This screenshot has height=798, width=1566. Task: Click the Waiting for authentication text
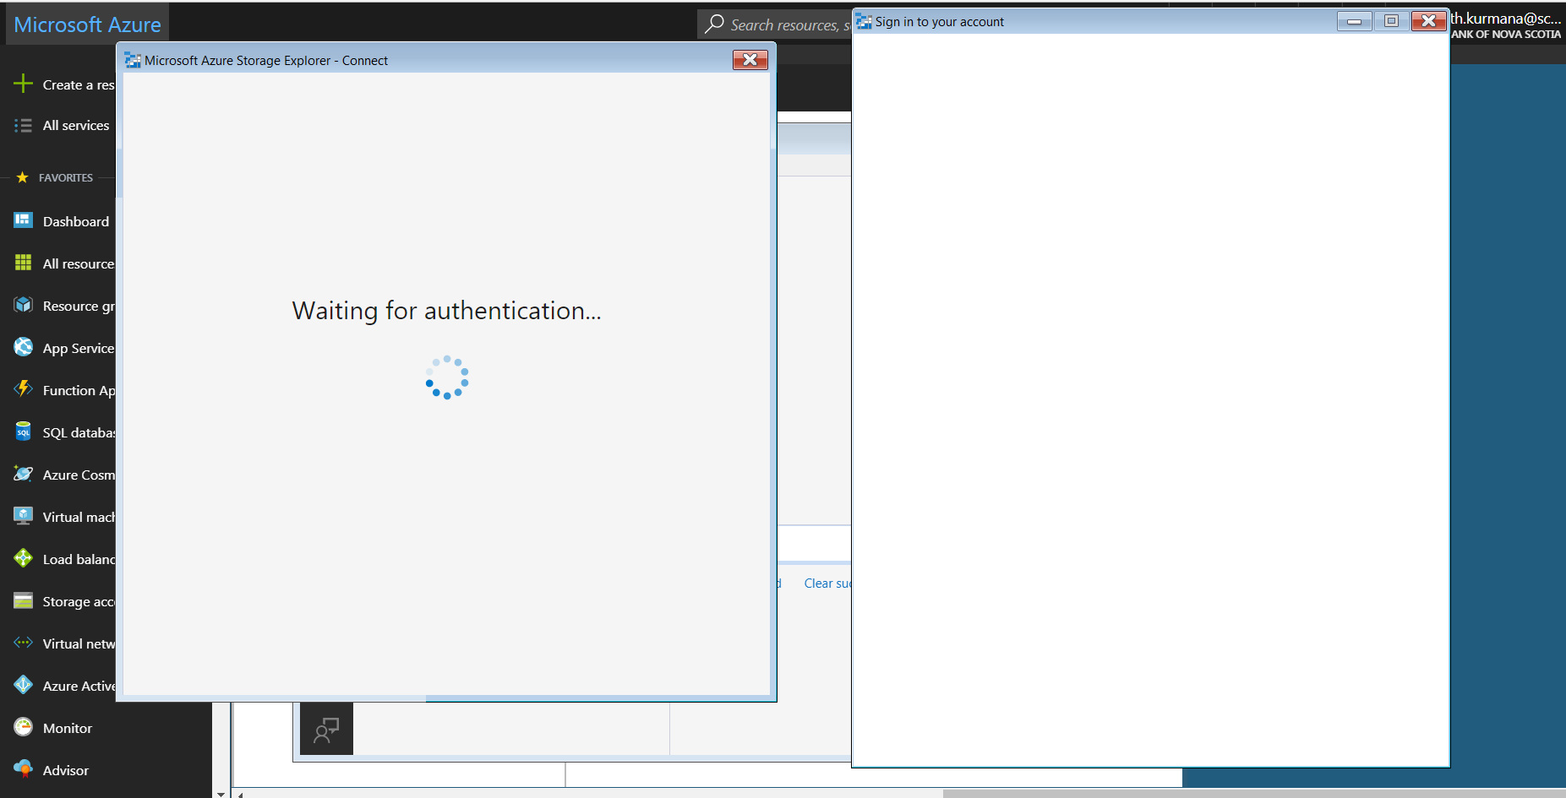click(446, 311)
